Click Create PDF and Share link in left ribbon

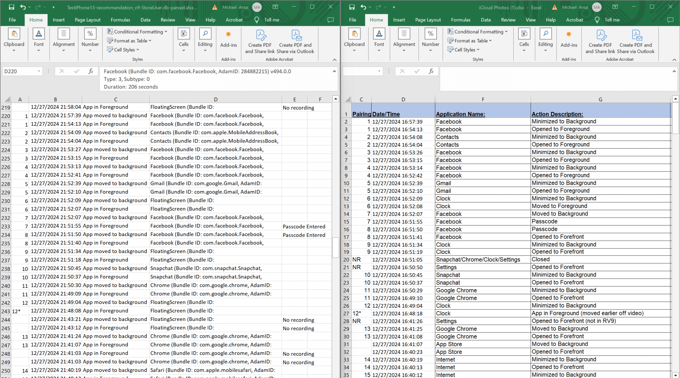[260, 41]
